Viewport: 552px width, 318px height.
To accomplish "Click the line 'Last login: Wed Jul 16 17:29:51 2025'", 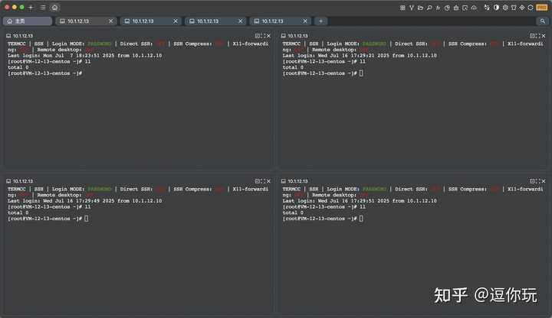I will tap(360, 201).
